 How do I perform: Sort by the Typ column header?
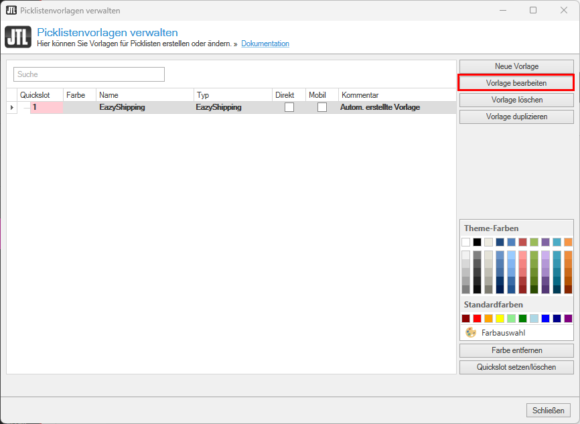[232, 95]
